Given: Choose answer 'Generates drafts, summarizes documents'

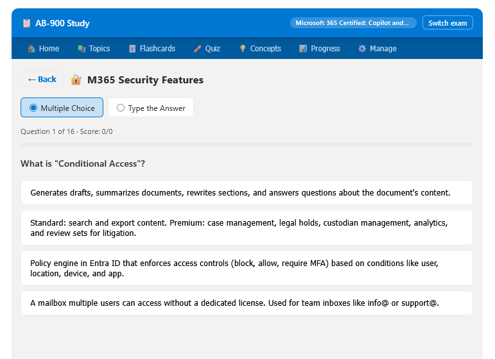Looking at the screenshot, I should pyautogui.click(x=247, y=192).
